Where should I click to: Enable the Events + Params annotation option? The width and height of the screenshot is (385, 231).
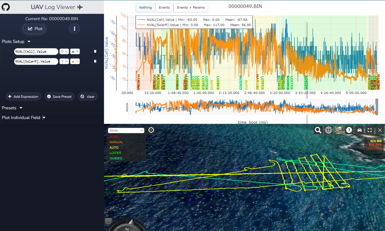[x=191, y=8]
